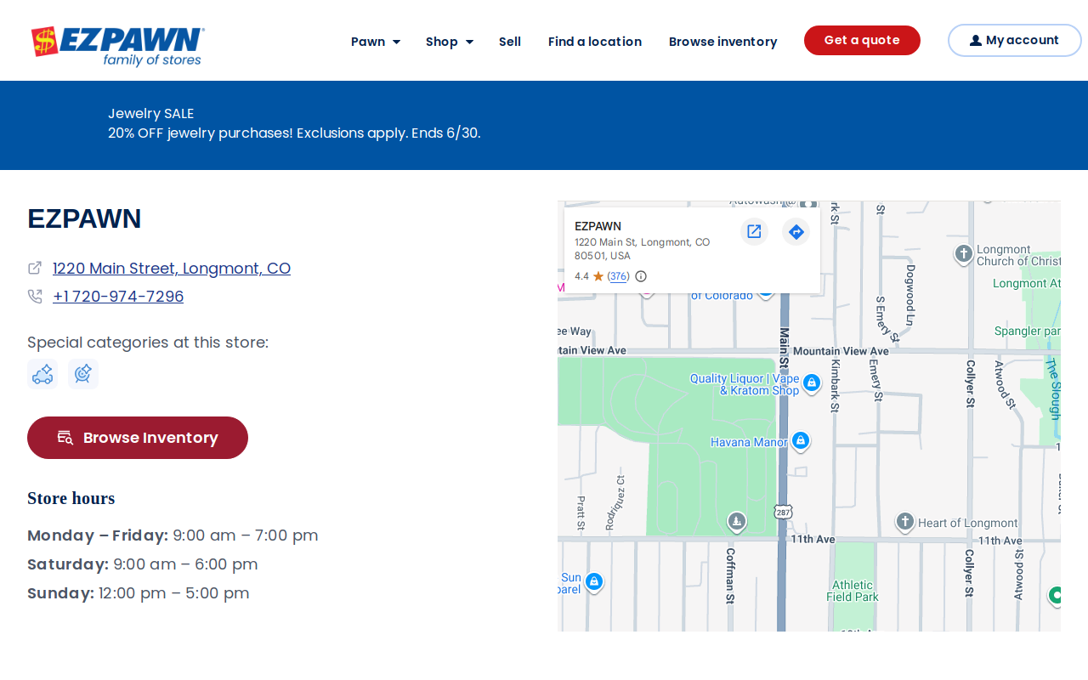Open the My account button
This screenshot has width=1088, height=680.
point(1015,40)
